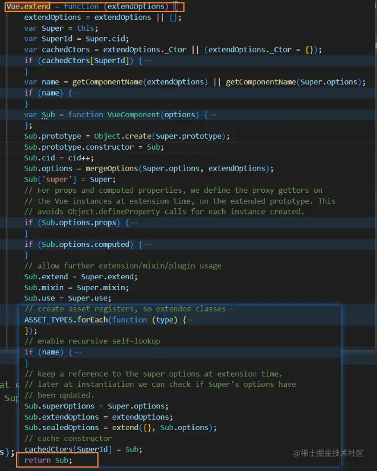Click the 'var name = getComponentName(extendOptions)' line
Viewport: 377px width, 471px height.
195,82
